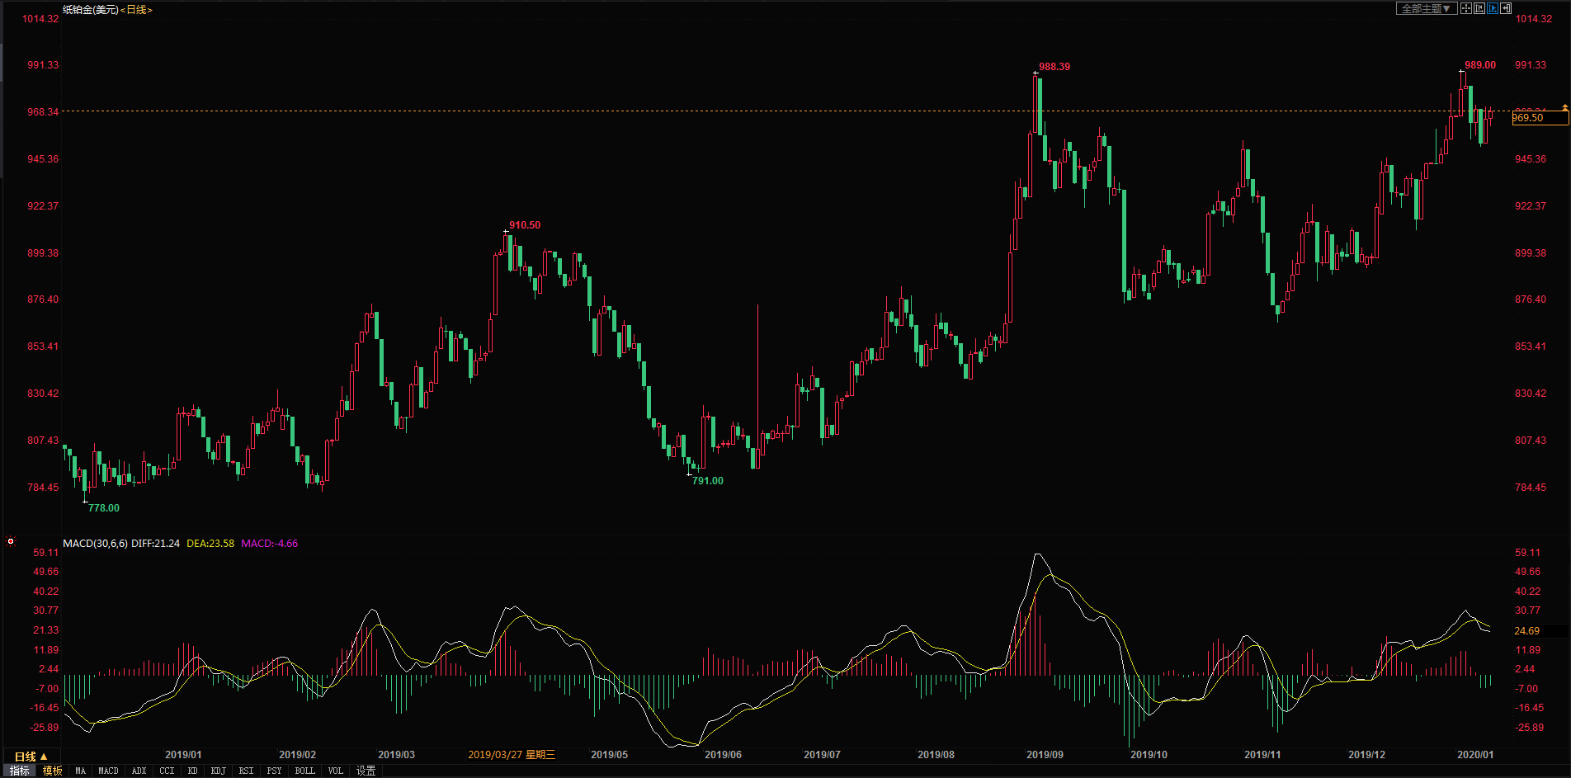Click the MACD(30,6,6) parameter label

click(95, 544)
